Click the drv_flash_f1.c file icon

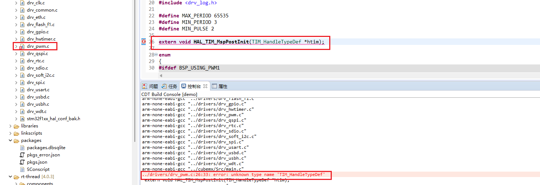click(x=22, y=25)
